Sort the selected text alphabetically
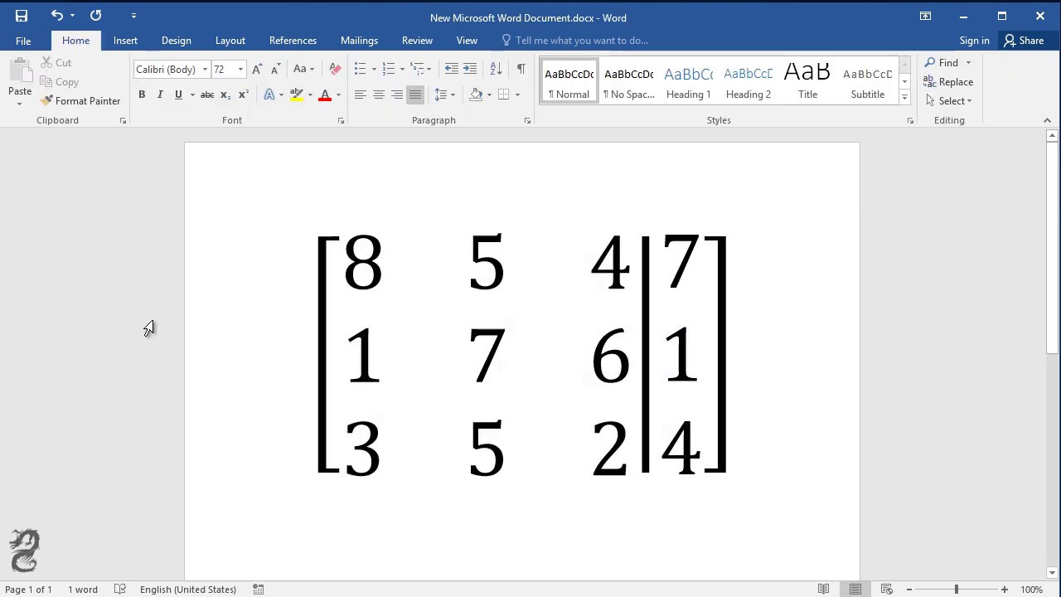This screenshot has width=1061, height=597. click(x=496, y=69)
